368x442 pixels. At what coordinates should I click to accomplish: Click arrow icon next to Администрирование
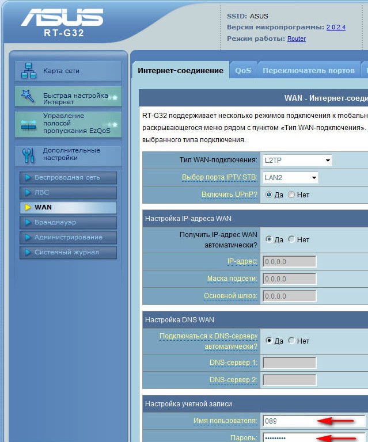pos(28,237)
